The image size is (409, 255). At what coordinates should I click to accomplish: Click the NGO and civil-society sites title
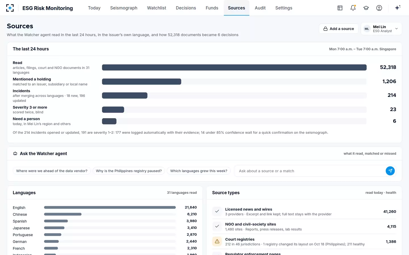pos(251,224)
